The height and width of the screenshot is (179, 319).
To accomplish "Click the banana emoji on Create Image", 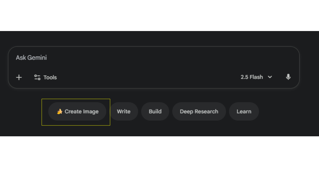I will point(60,112).
